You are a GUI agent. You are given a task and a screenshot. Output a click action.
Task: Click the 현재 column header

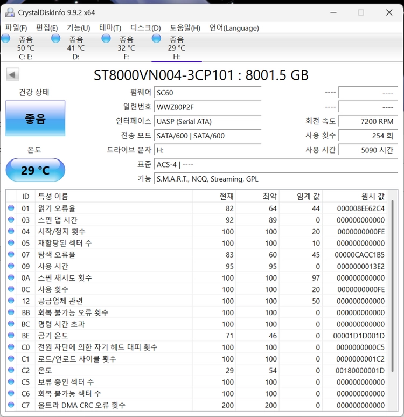pos(214,197)
